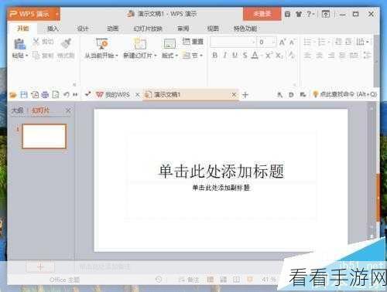Viewport: 387px width, 292px height.
Task: Expand the 新建幻灯片 dropdown arrow
Action: 156,56
